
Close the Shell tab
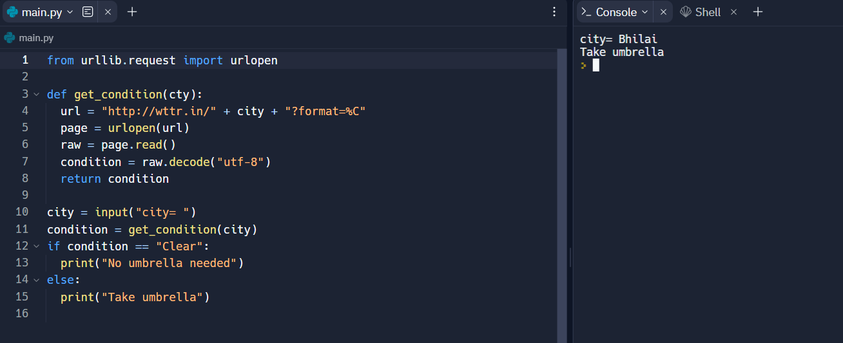pos(733,12)
